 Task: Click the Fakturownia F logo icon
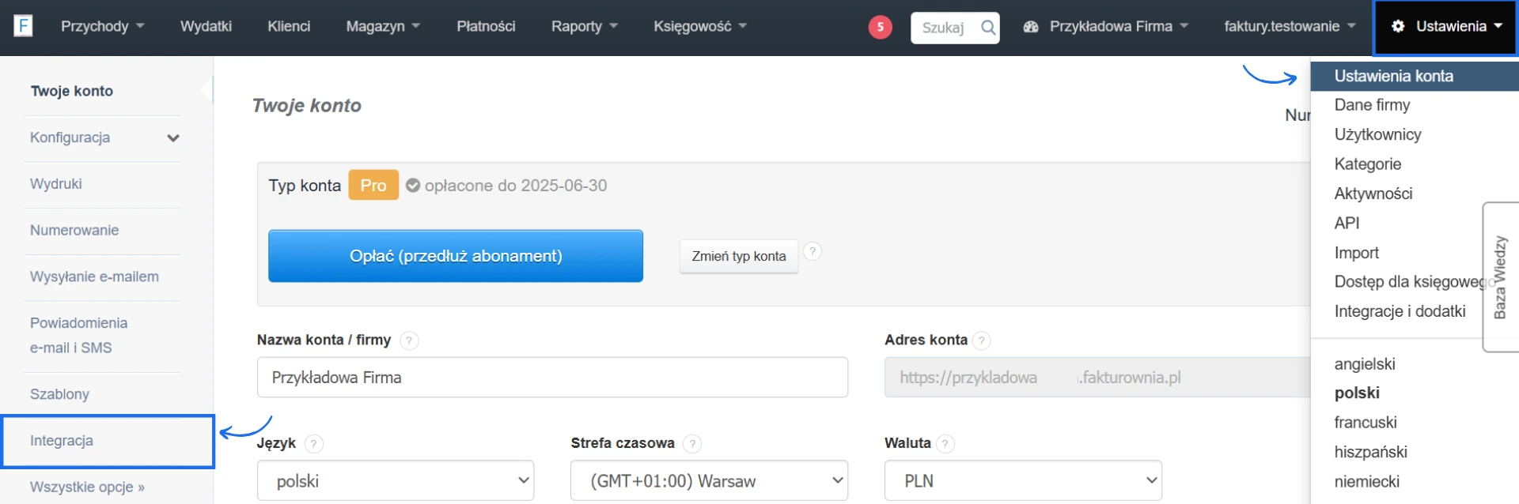pyautogui.click(x=24, y=26)
